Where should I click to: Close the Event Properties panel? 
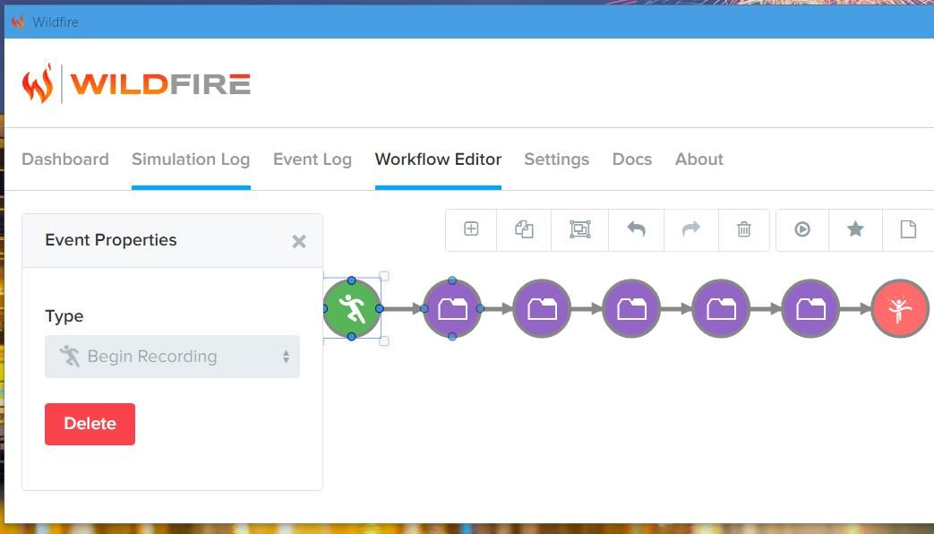tap(299, 240)
